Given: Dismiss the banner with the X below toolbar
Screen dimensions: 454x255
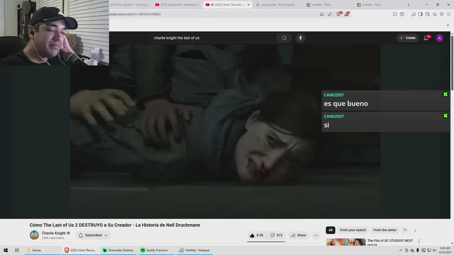Looking at the screenshot, I should (x=448, y=25).
